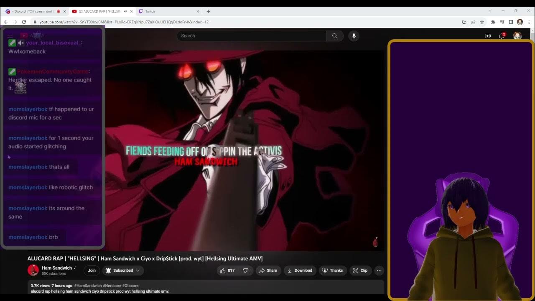Click #Nerdcore hashtag
The height and width of the screenshot is (301, 535).
click(112, 286)
